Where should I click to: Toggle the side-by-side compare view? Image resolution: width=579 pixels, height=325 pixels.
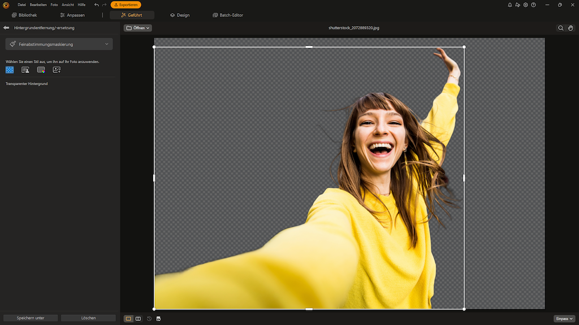[x=138, y=319]
